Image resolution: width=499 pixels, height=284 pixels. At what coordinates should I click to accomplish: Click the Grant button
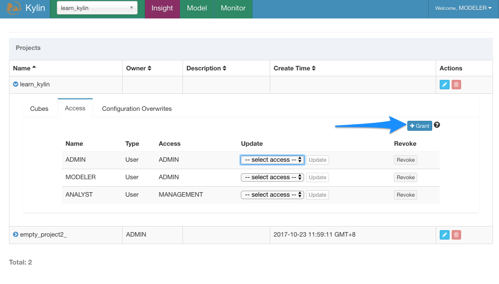click(419, 126)
